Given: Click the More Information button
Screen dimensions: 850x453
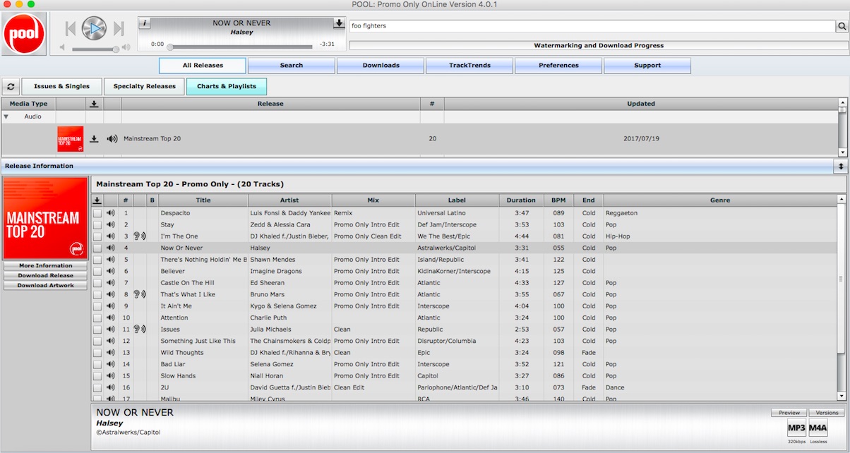Looking at the screenshot, I should point(45,266).
